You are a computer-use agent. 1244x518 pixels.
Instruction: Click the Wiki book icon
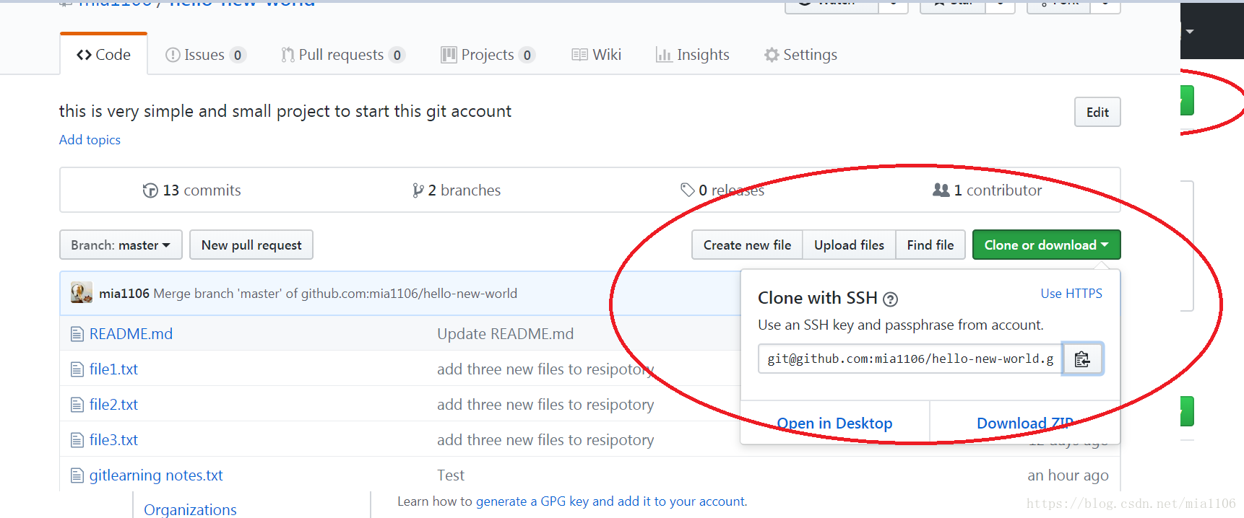579,55
